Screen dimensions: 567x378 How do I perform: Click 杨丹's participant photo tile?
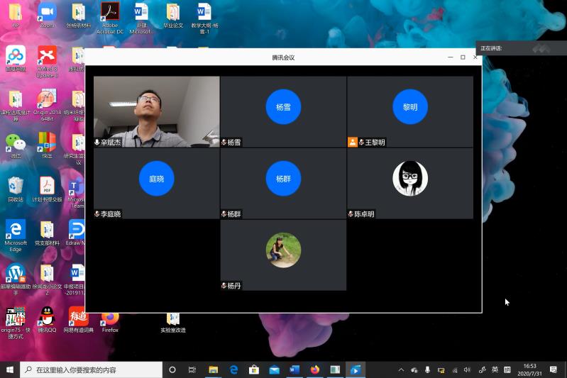283,251
